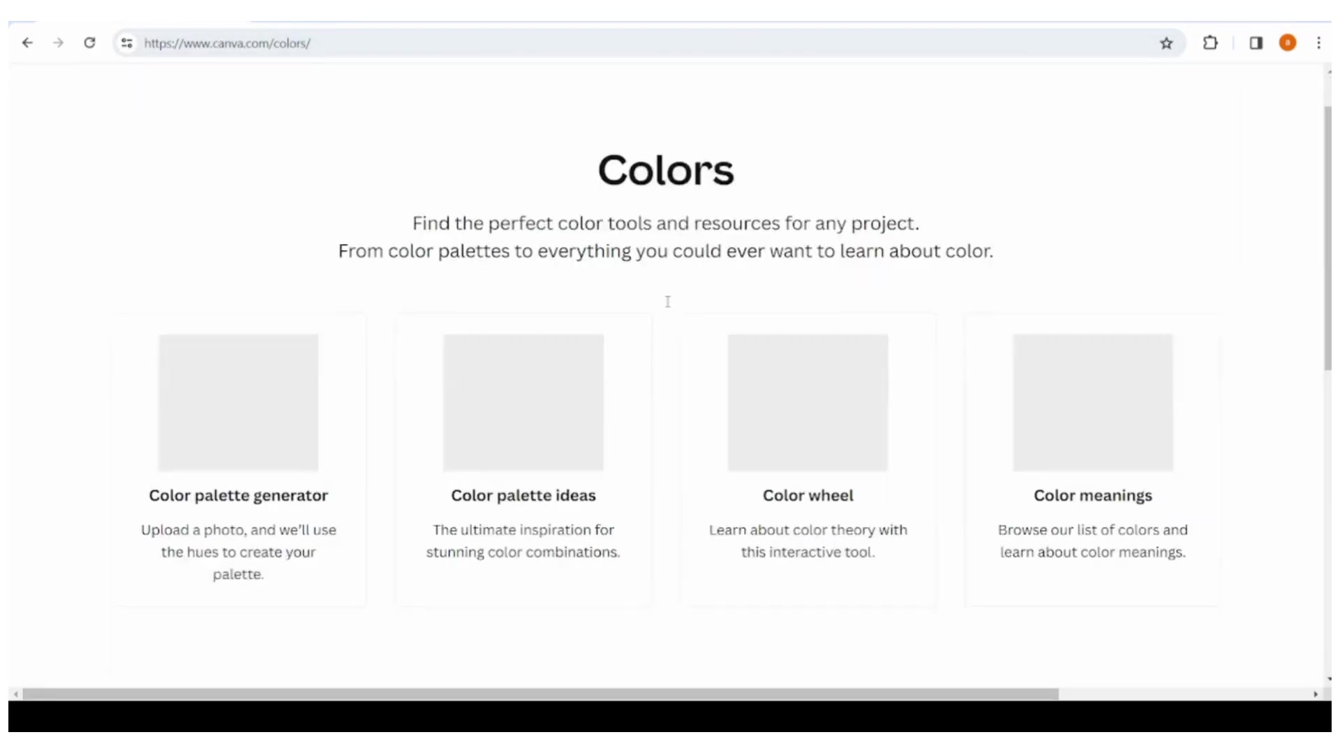This screenshot has width=1340, height=753.
Task: Open the Color wheel tool
Action: [807, 496]
